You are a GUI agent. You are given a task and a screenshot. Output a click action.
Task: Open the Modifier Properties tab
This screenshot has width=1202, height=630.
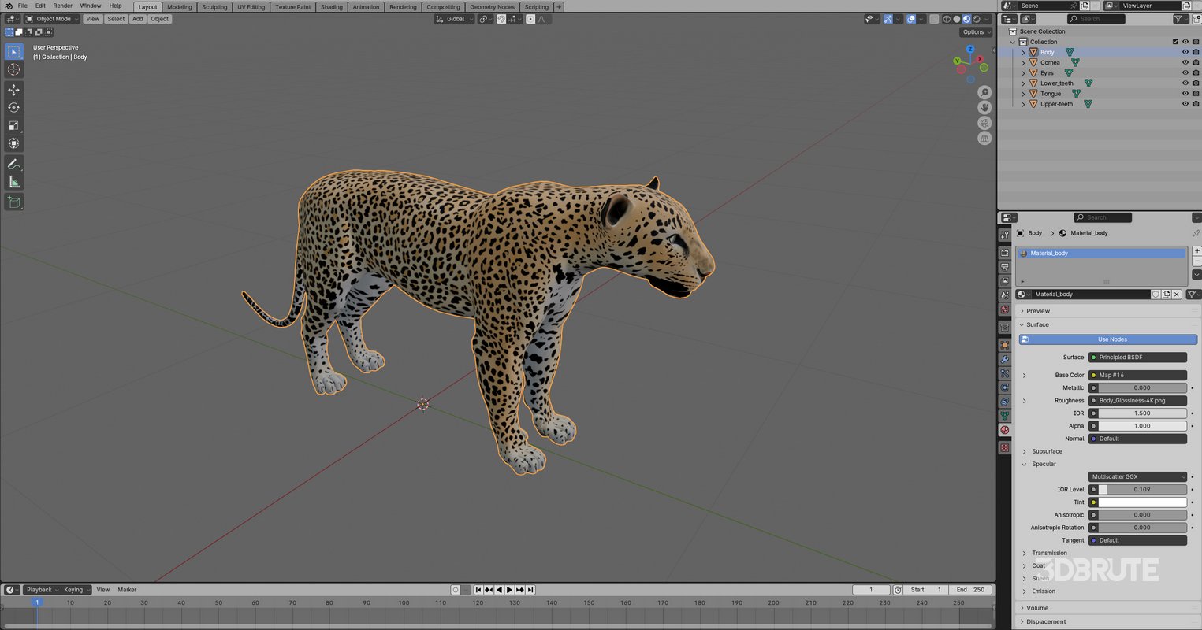click(1005, 358)
